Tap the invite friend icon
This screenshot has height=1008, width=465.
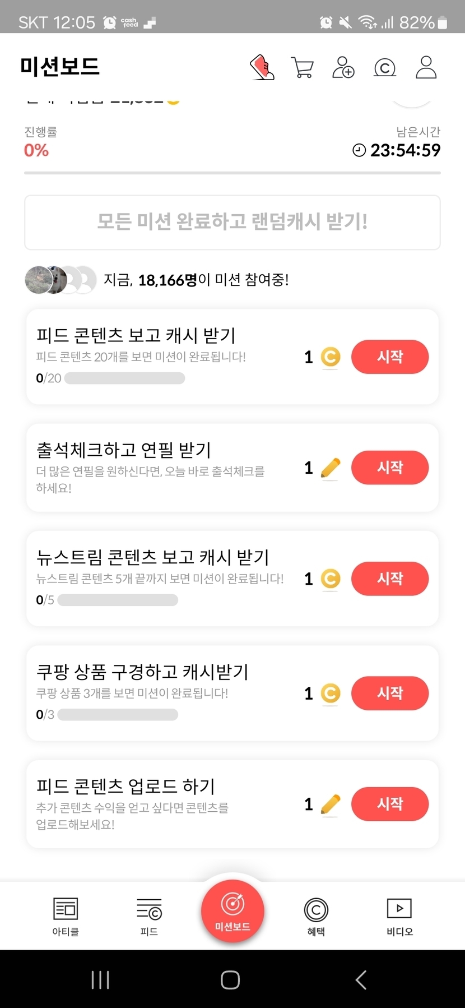point(343,67)
